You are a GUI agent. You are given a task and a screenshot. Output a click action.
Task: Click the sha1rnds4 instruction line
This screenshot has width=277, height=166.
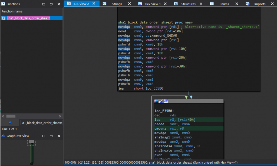pyautogui.click(x=177, y=146)
